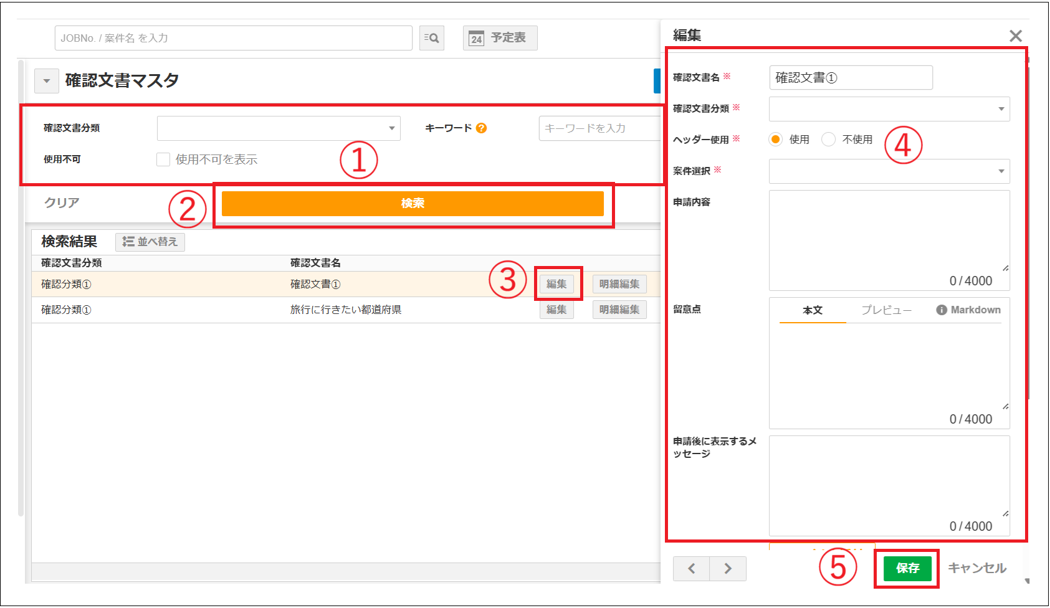Click the green 保存 button
This screenshot has height=608, width=1050.
(x=907, y=568)
